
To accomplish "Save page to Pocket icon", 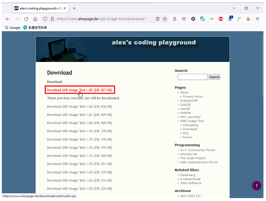I will [x=184, y=19].
